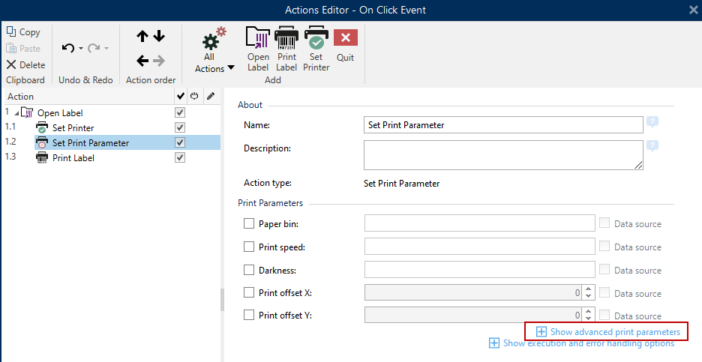The image size is (702, 362).
Task: Uncheck the Set Printer action enabled box
Action: 180,127
